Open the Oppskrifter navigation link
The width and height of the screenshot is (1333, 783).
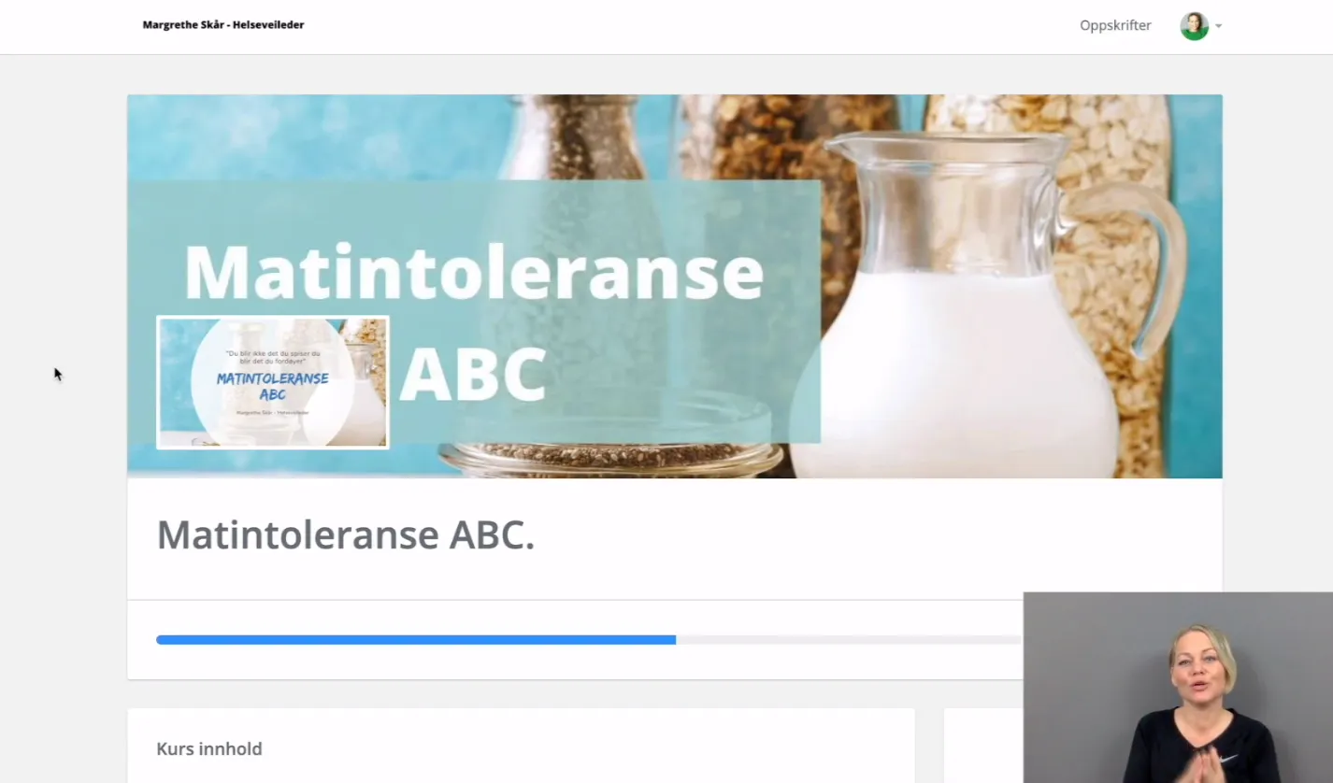pyautogui.click(x=1115, y=25)
